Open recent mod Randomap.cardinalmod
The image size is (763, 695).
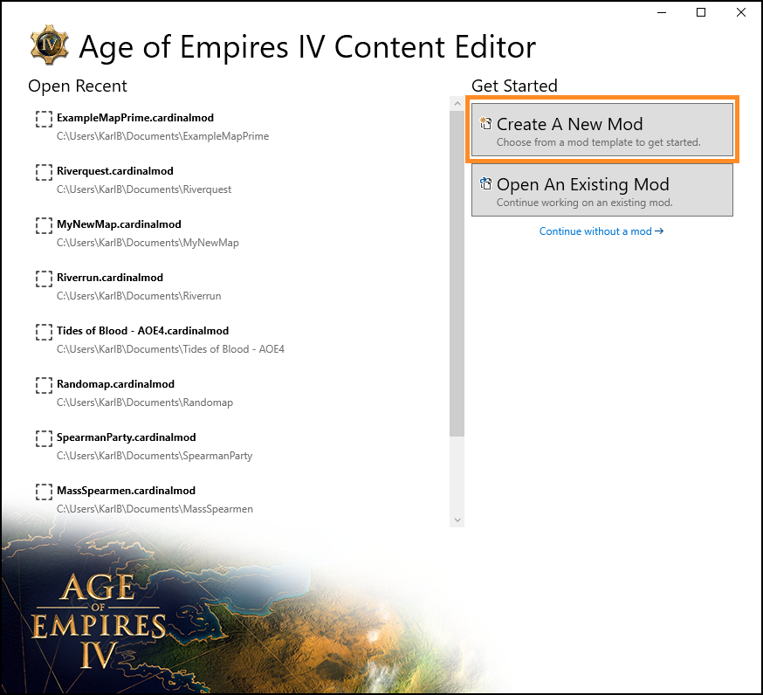click(115, 384)
